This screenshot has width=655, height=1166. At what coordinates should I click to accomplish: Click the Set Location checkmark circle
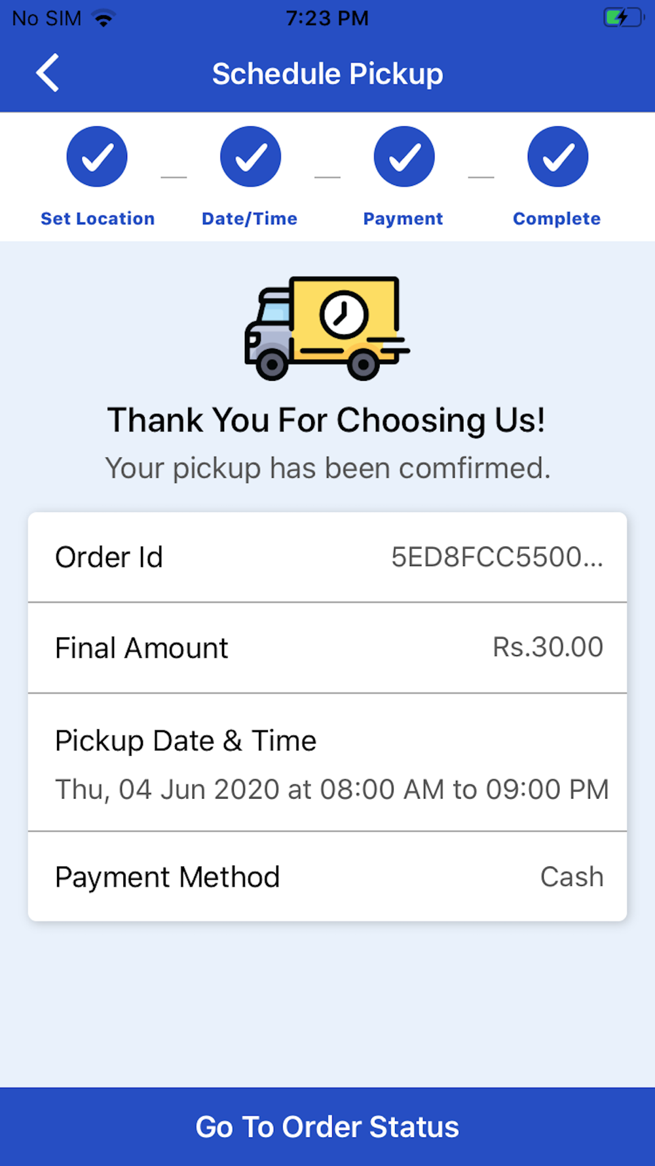[x=97, y=157]
